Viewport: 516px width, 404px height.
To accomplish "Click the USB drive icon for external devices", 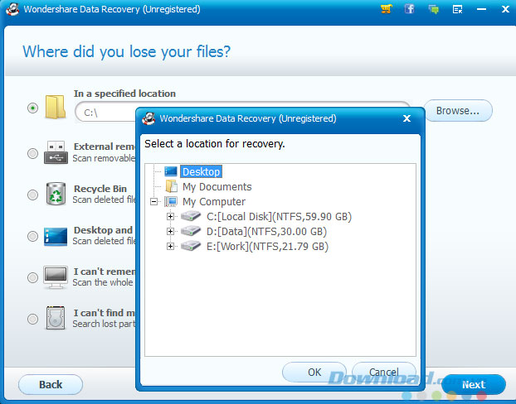I will [x=56, y=152].
